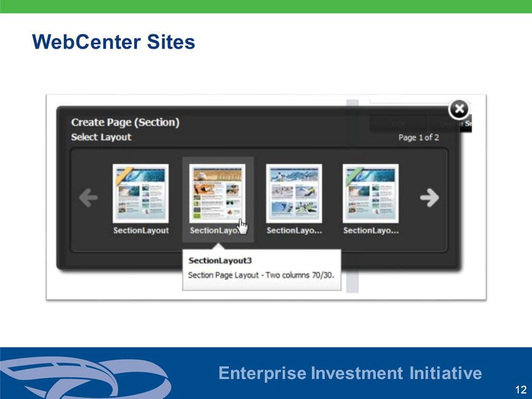Click the 'Select Layout' heading
Image resolution: width=532 pixels, height=399 pixels.
tap(101, 137)
